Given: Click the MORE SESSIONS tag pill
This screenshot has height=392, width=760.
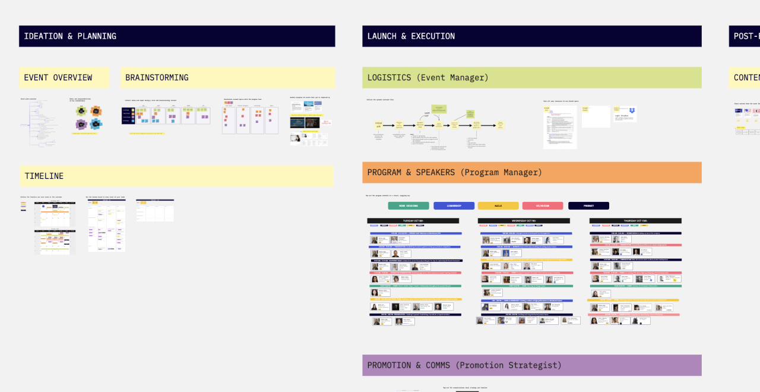Looking at the screenshot, I should pyautogui.click(x=408, y=206).
